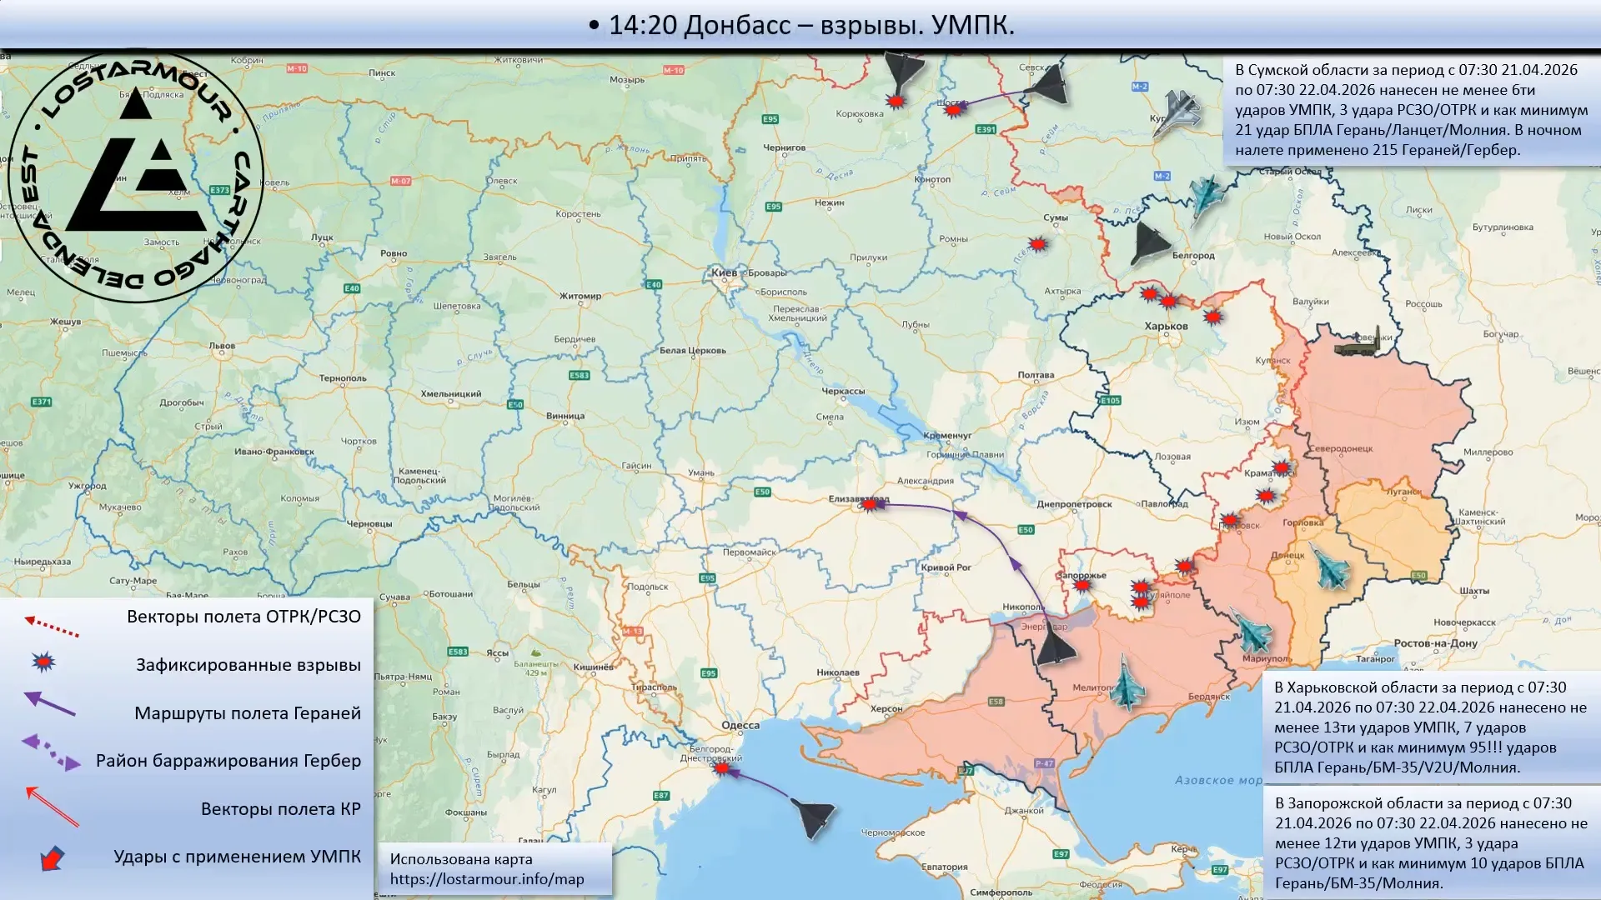Click explosion marker at Елизаветград
Image resolution: width=1601 pixels, height=900 pixels.
click(870, 504)
